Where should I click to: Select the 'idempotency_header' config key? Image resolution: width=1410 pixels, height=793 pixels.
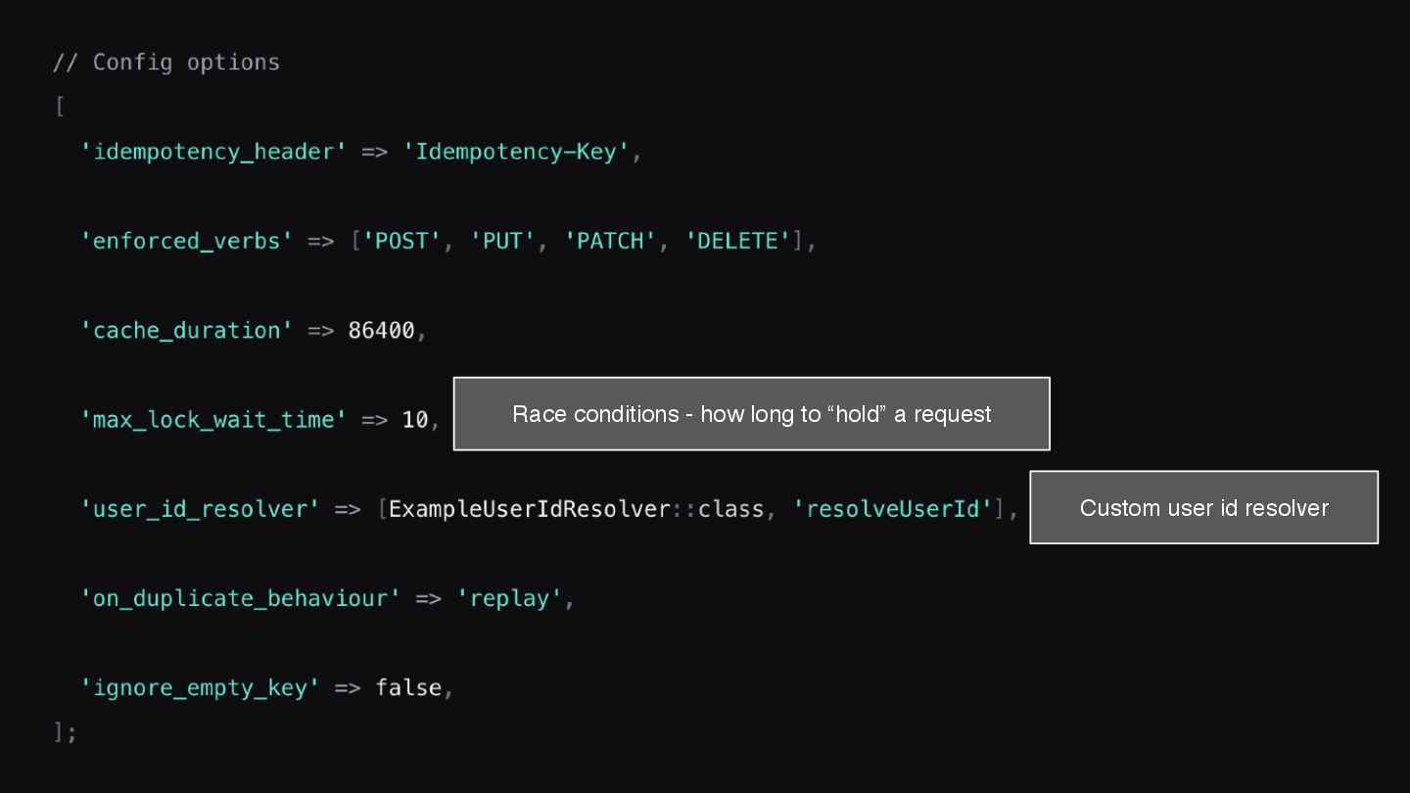[213, 153]
